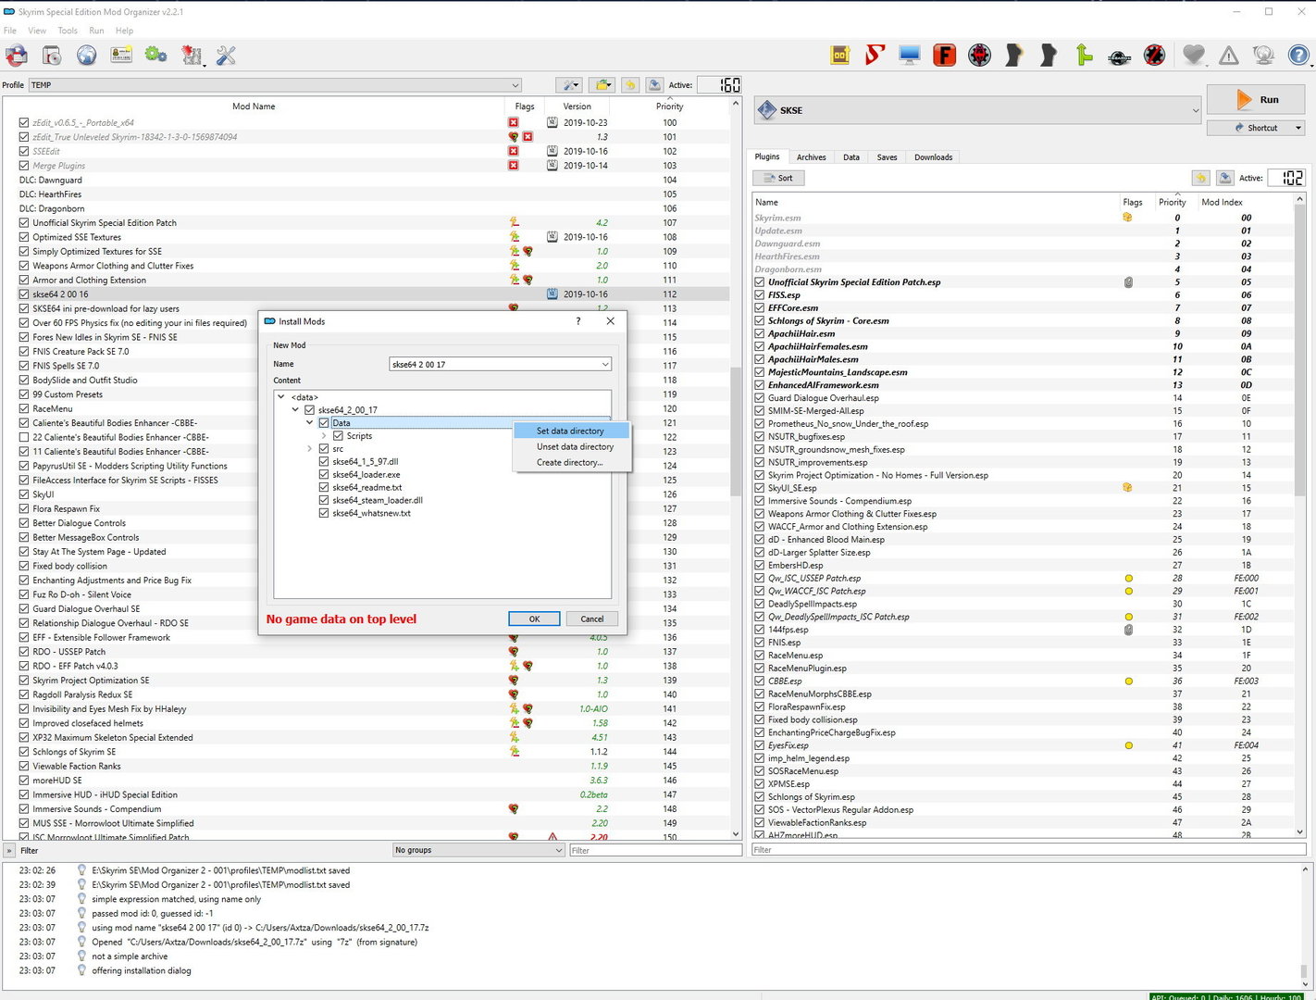Toggle SkyUI_SE.esp plugin checkbox
The width and height of the screenshot is (1316, 1000).
pos(760,488)
